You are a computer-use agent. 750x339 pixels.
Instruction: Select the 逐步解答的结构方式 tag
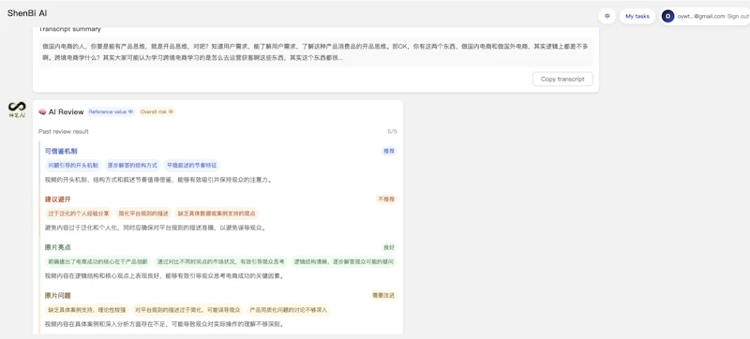(132, 165)
